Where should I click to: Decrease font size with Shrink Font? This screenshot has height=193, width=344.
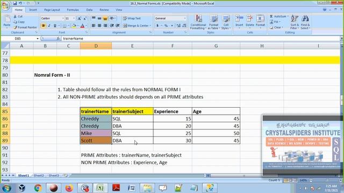pyautogui.click(x=85, y=18)
